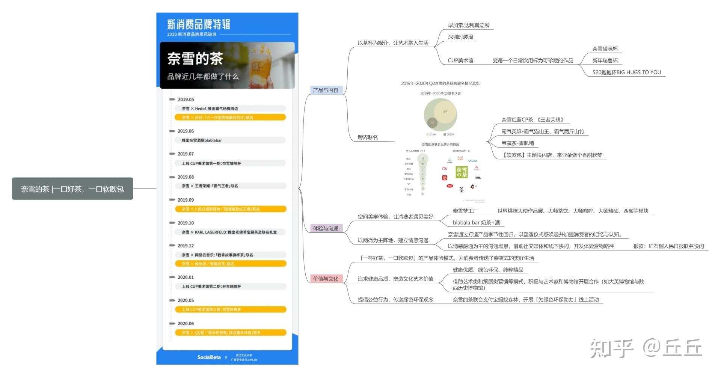Click node 追求健康品质，塑造文化艺术价值

(x=395, y=279)
